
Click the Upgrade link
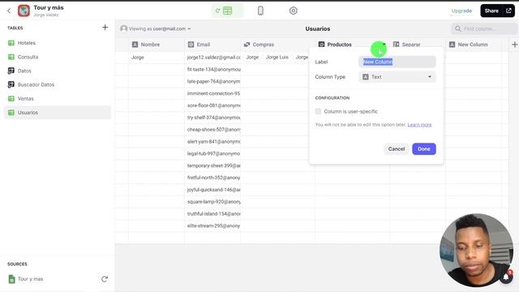461,11
